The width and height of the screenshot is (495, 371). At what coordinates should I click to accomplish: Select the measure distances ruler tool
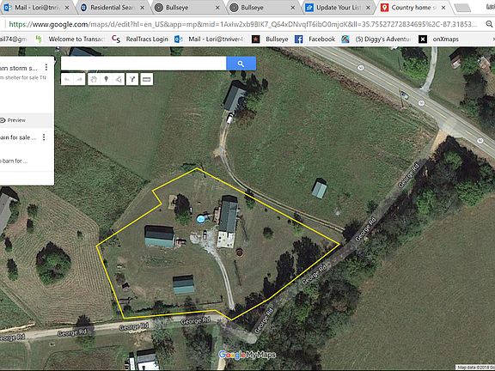(x=146, y=79)
